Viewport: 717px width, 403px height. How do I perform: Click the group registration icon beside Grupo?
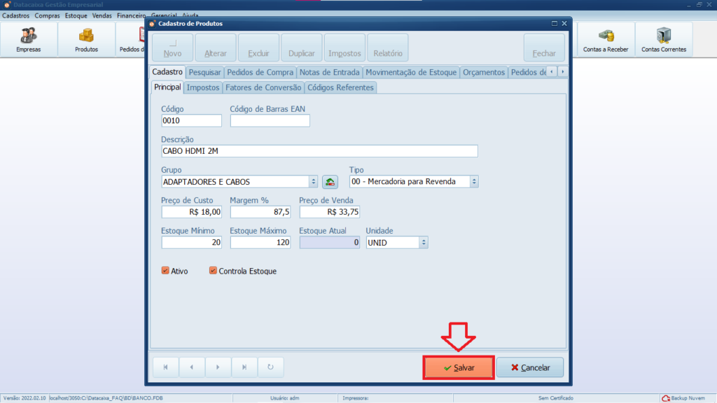(x=330, y=182)
